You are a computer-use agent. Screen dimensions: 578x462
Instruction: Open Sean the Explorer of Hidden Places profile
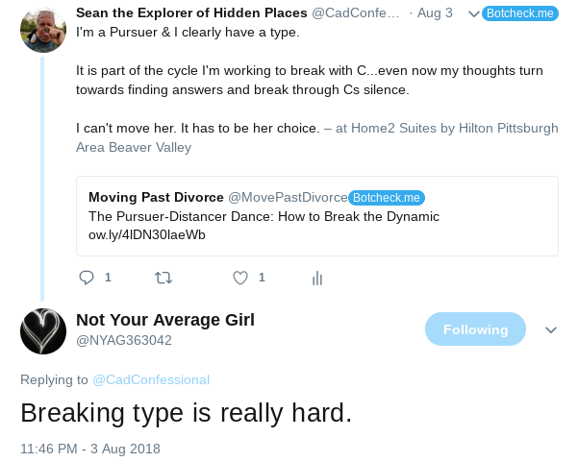pos(191,14)
